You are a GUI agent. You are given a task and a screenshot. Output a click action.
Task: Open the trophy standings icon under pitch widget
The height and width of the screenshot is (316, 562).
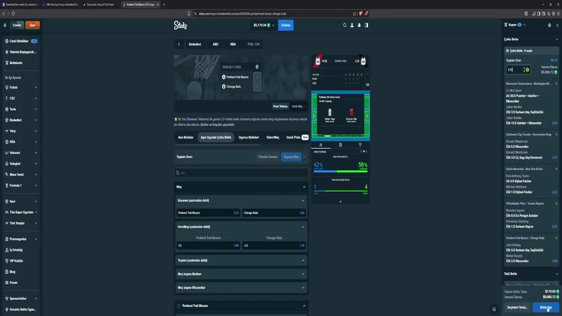360,144
